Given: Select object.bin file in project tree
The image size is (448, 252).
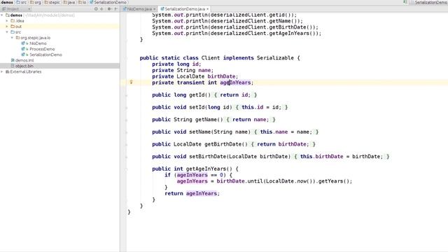Looking at the screenshot, I should 24,66.
